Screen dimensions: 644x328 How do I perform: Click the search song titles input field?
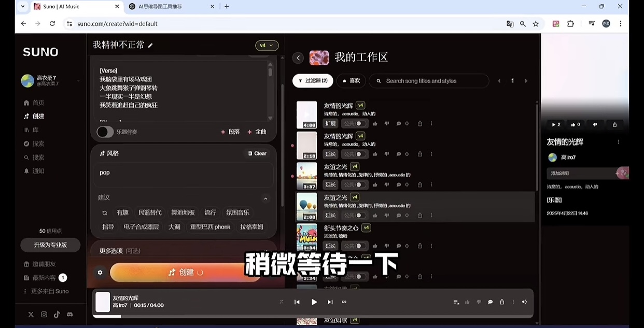[430, 81]
